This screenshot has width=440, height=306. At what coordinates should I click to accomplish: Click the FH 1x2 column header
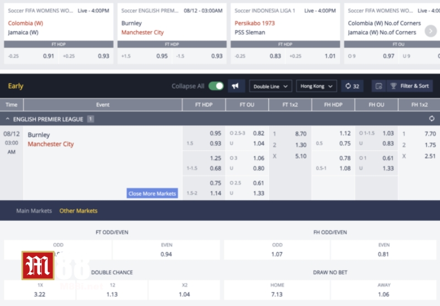[x=419, y=105]
